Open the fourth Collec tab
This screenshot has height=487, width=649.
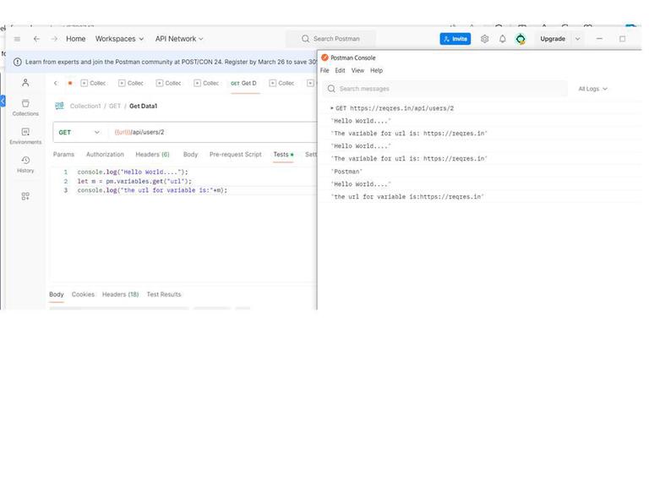pyautogui.click(x=206, y=83)
